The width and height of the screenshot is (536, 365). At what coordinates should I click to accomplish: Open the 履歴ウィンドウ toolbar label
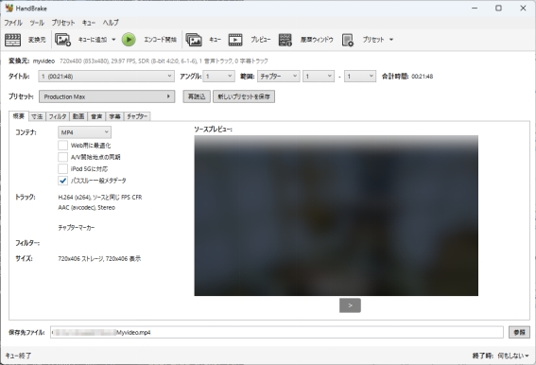click(317, 40)
